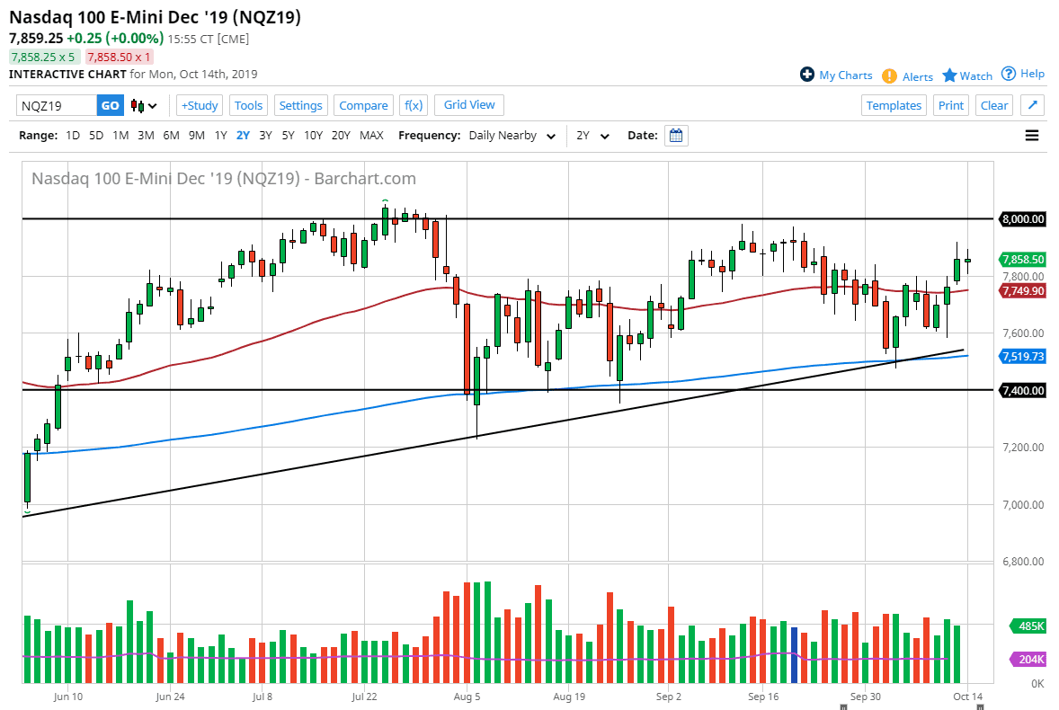Image resolution: width=1059 pixels, height=710 pixels.
Task: Open the Settings toolbar item
Action: pyautogui.click(x=300, y=105)
